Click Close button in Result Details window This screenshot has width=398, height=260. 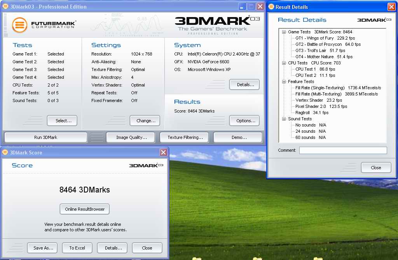376,168
